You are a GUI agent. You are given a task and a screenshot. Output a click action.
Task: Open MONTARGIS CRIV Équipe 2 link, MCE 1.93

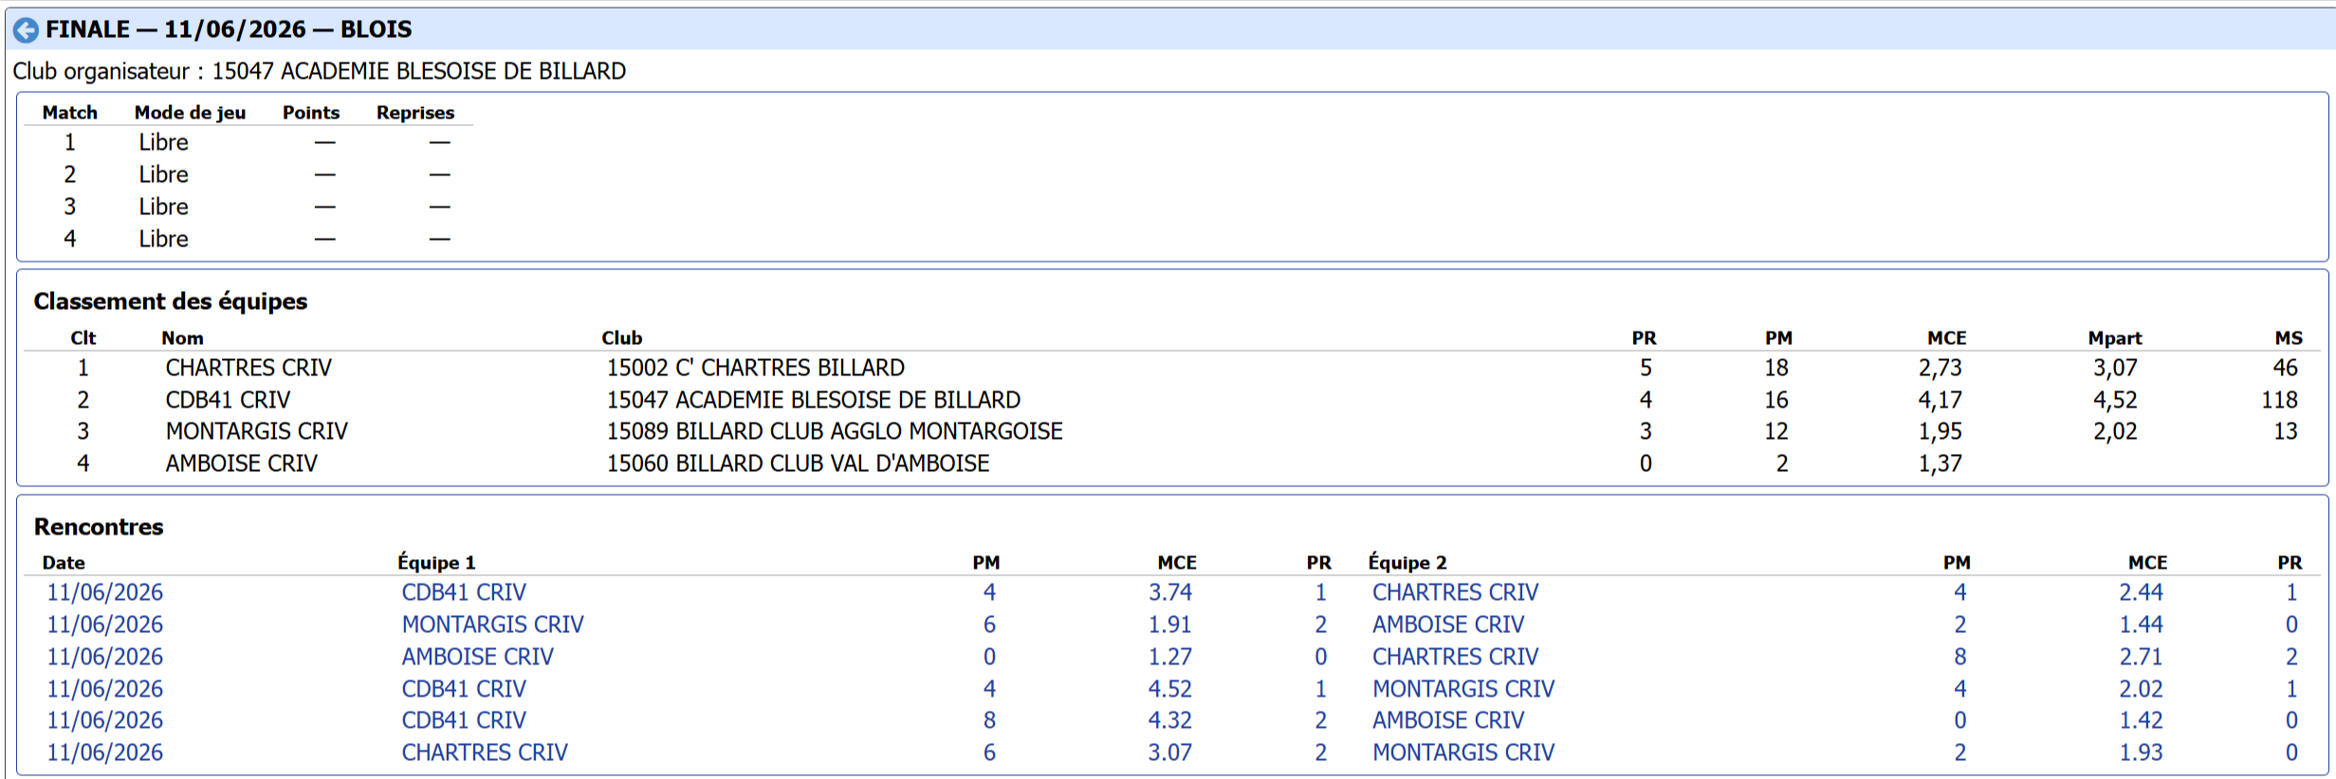click(x=1463, y=752)
